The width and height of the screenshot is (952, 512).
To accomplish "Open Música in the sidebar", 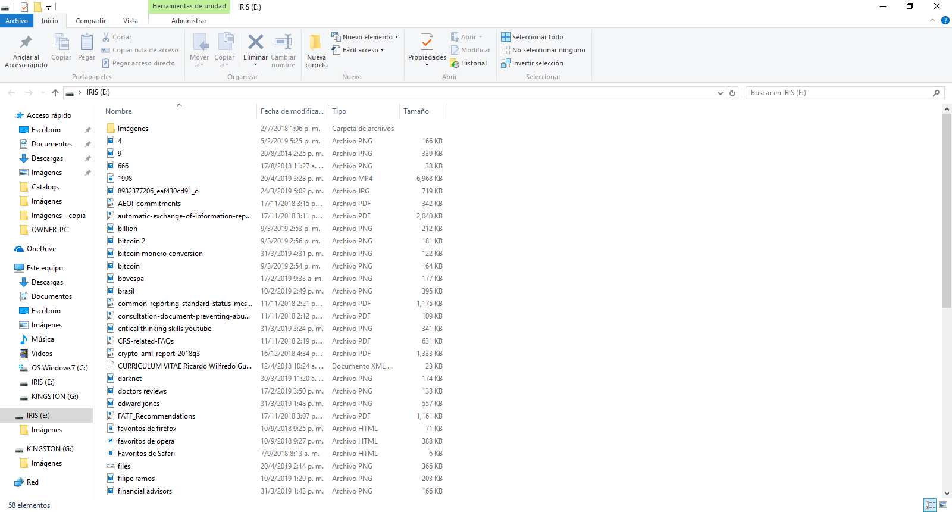I will [42, 339].
